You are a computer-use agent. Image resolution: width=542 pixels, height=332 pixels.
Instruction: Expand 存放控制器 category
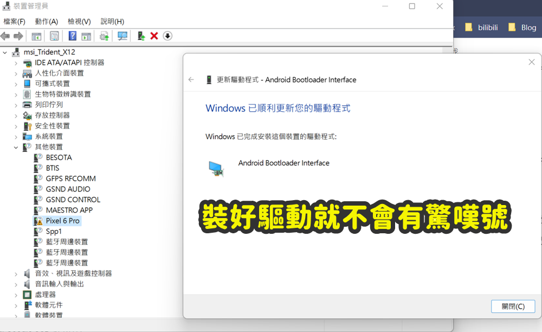(16, 116)
